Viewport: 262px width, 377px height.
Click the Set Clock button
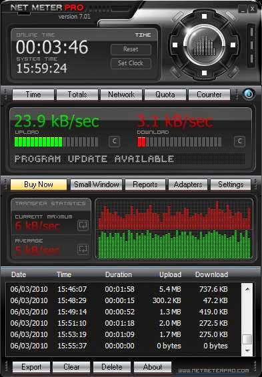[x=131, y=63]
